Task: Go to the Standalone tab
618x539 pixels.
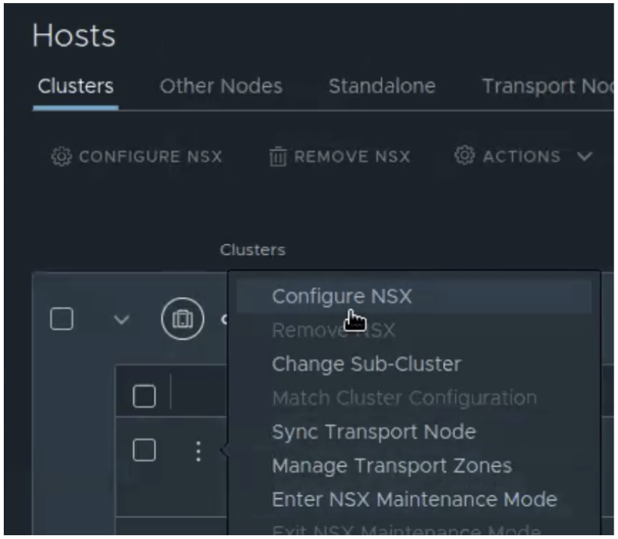Action: coord(381,87)
